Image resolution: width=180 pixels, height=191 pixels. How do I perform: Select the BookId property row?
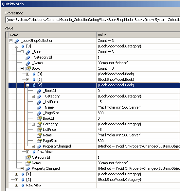pyautogui.click(x=94, y=118)
